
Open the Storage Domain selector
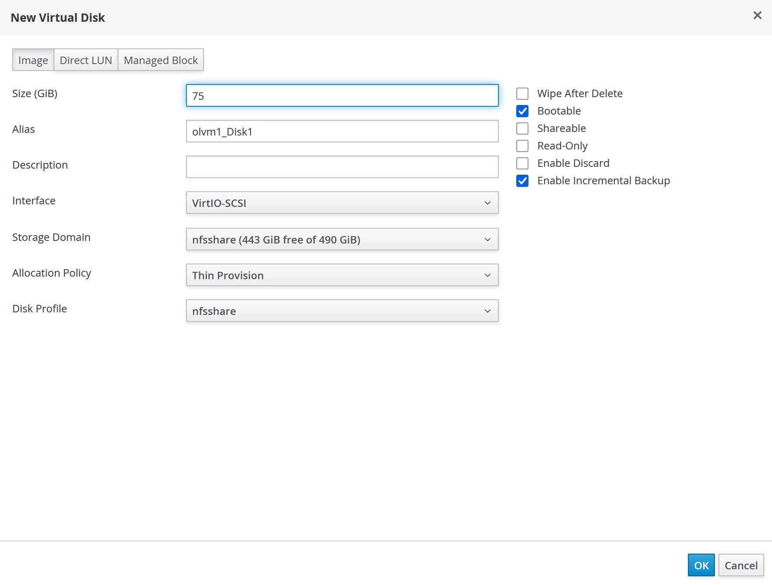pos(342,239)
